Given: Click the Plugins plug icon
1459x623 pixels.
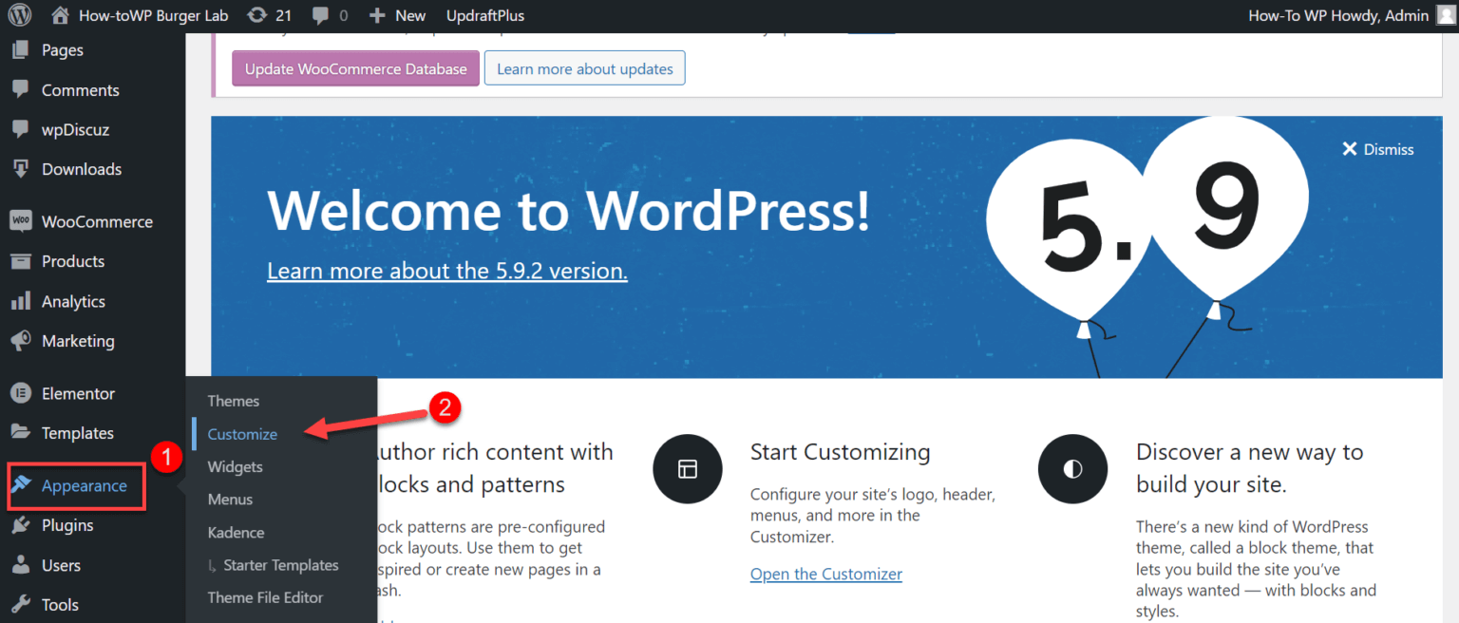Looking at the screenshot, I should pos(20,525).
